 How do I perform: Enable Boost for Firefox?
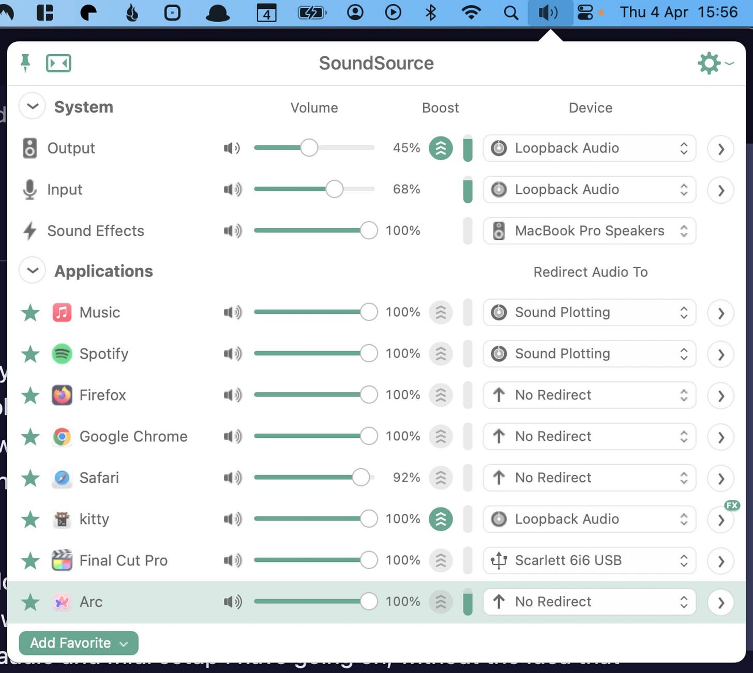[441, 395]
